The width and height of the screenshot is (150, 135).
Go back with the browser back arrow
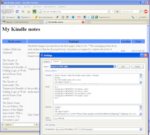[4, 12]
